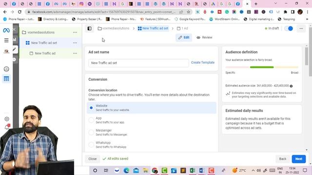Click the pencil edit icon on side panel
The width and height of the screenshot is (312, 175).
click(x=14, y=50)
